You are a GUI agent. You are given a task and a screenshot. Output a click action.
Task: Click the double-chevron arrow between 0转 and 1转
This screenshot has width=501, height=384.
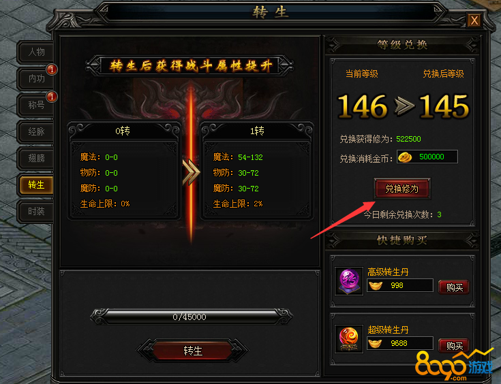[x=191, y=172]
